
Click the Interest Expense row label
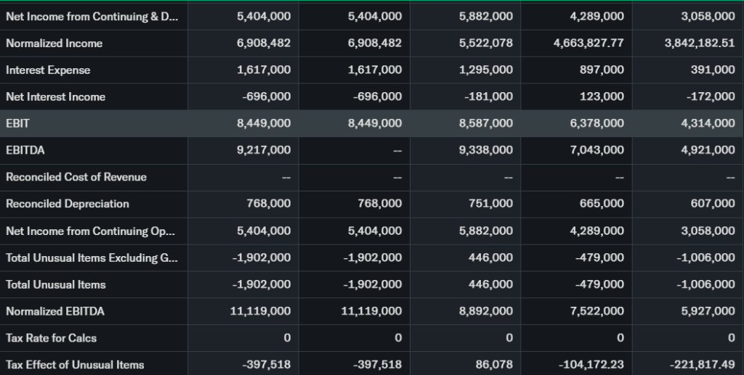tap(48, 70)
